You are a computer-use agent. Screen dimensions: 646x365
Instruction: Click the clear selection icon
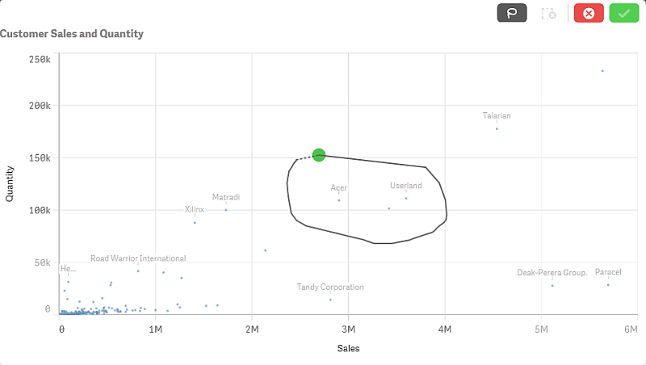click(x=549, y=13)
